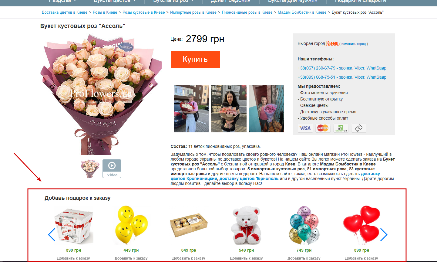Screen dimensions: 437x262
Task: Show previous gifts with left carousel arrow
Action: point(52,235)
